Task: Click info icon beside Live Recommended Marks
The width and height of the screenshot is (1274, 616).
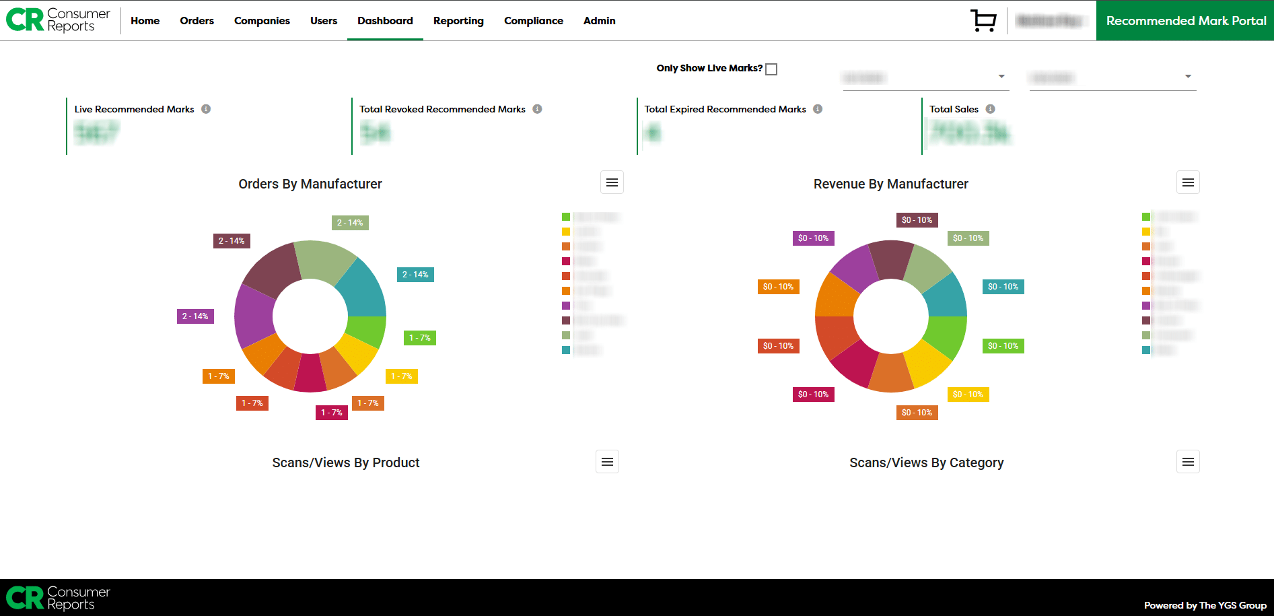Action: [206, 109]
